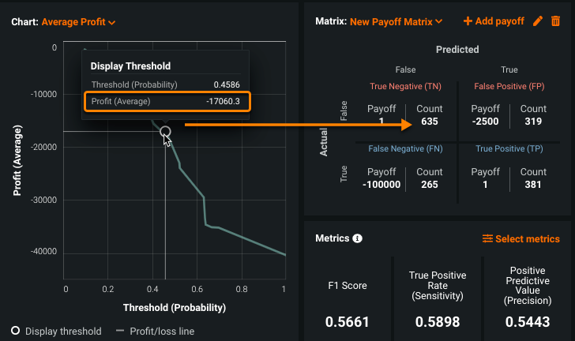Screen dimensions: 575x341
Task: Click the True Negative payoff value
Action: click(x=381, y=122)
